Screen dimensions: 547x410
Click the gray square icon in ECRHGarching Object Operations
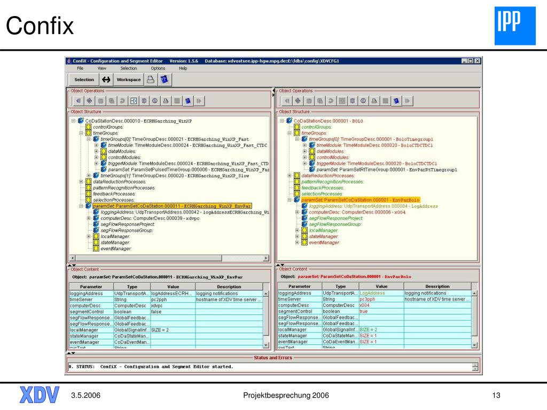[177, 101]
